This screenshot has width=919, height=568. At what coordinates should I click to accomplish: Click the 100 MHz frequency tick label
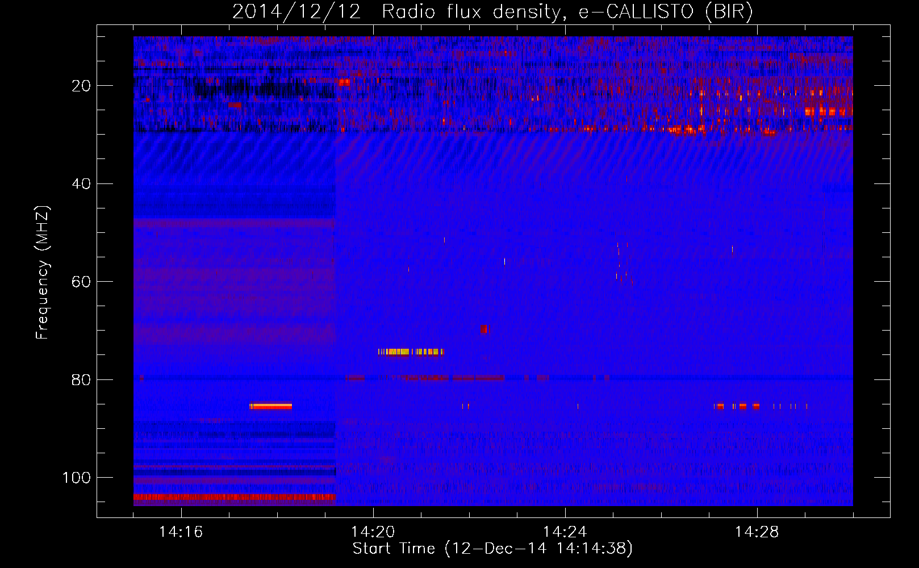click(77, 478)
